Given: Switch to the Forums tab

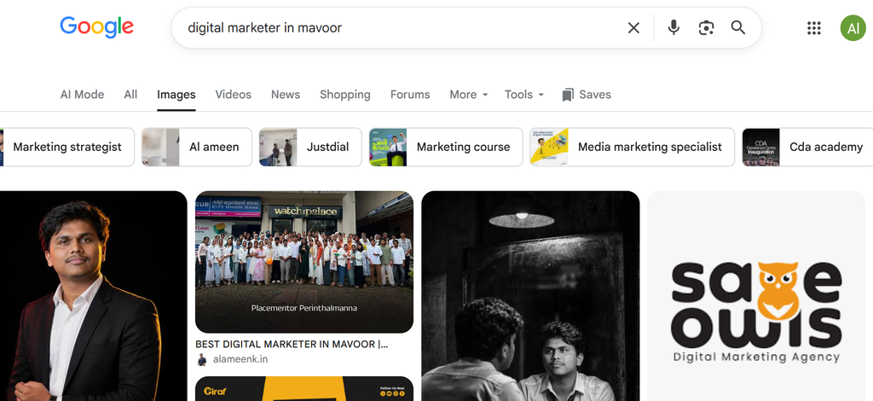Looking at the screenshot, I should 410,95.
